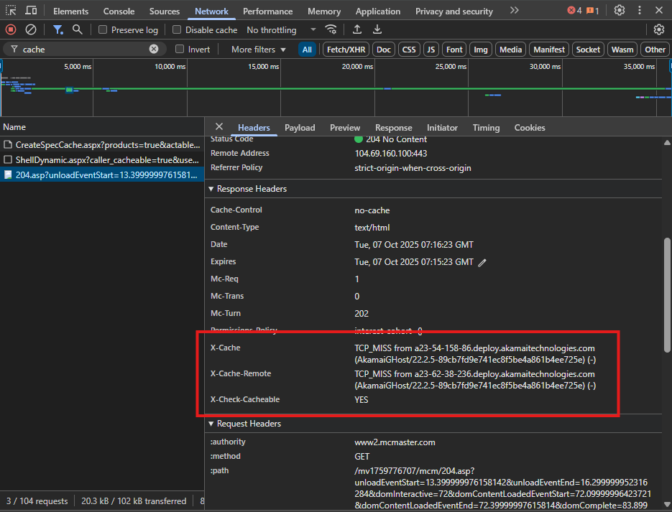Export requests as HAR file
Image resolution: width=672 pixels, height=512 pixels.
(x=377, y=29)
